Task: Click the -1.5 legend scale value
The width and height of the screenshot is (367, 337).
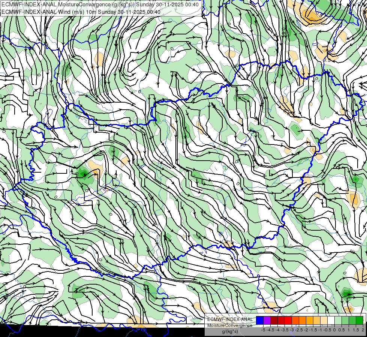Action: 313,330
